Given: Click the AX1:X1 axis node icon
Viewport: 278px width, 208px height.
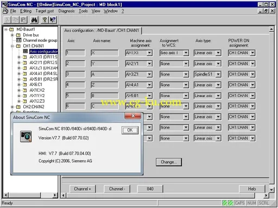Looking at the screenshot, I should [25, 57].
